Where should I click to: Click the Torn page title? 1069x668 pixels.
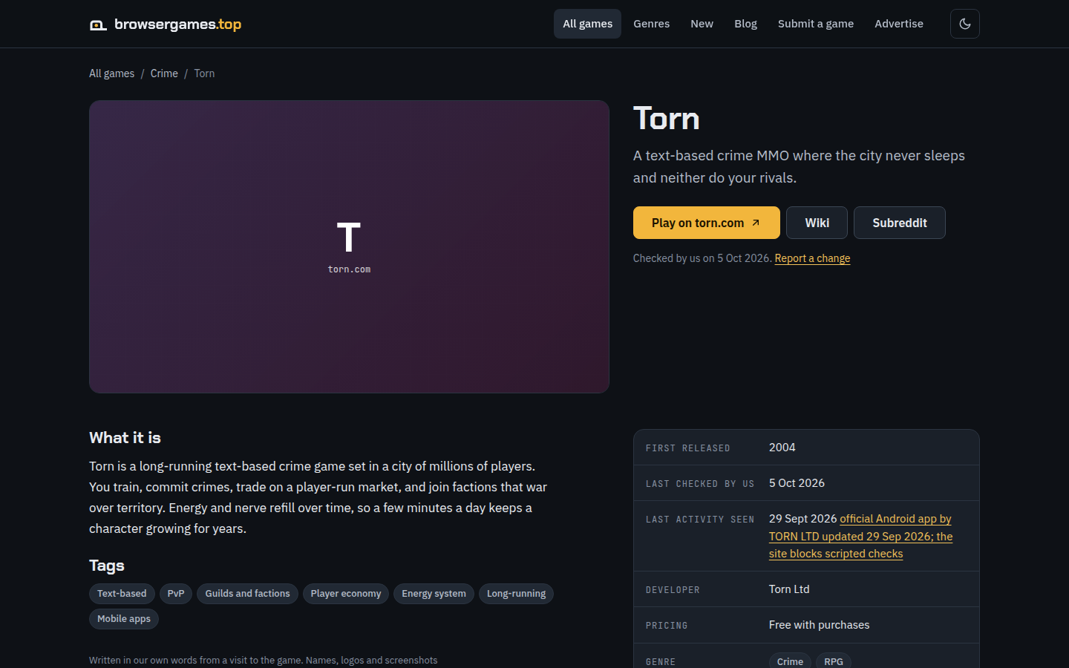666,119
